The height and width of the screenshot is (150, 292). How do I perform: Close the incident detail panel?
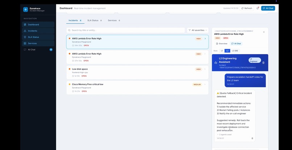(x=264, y=32)
